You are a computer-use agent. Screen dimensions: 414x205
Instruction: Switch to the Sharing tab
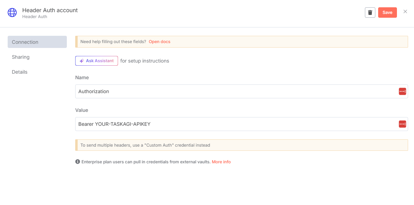pos(21,57)
